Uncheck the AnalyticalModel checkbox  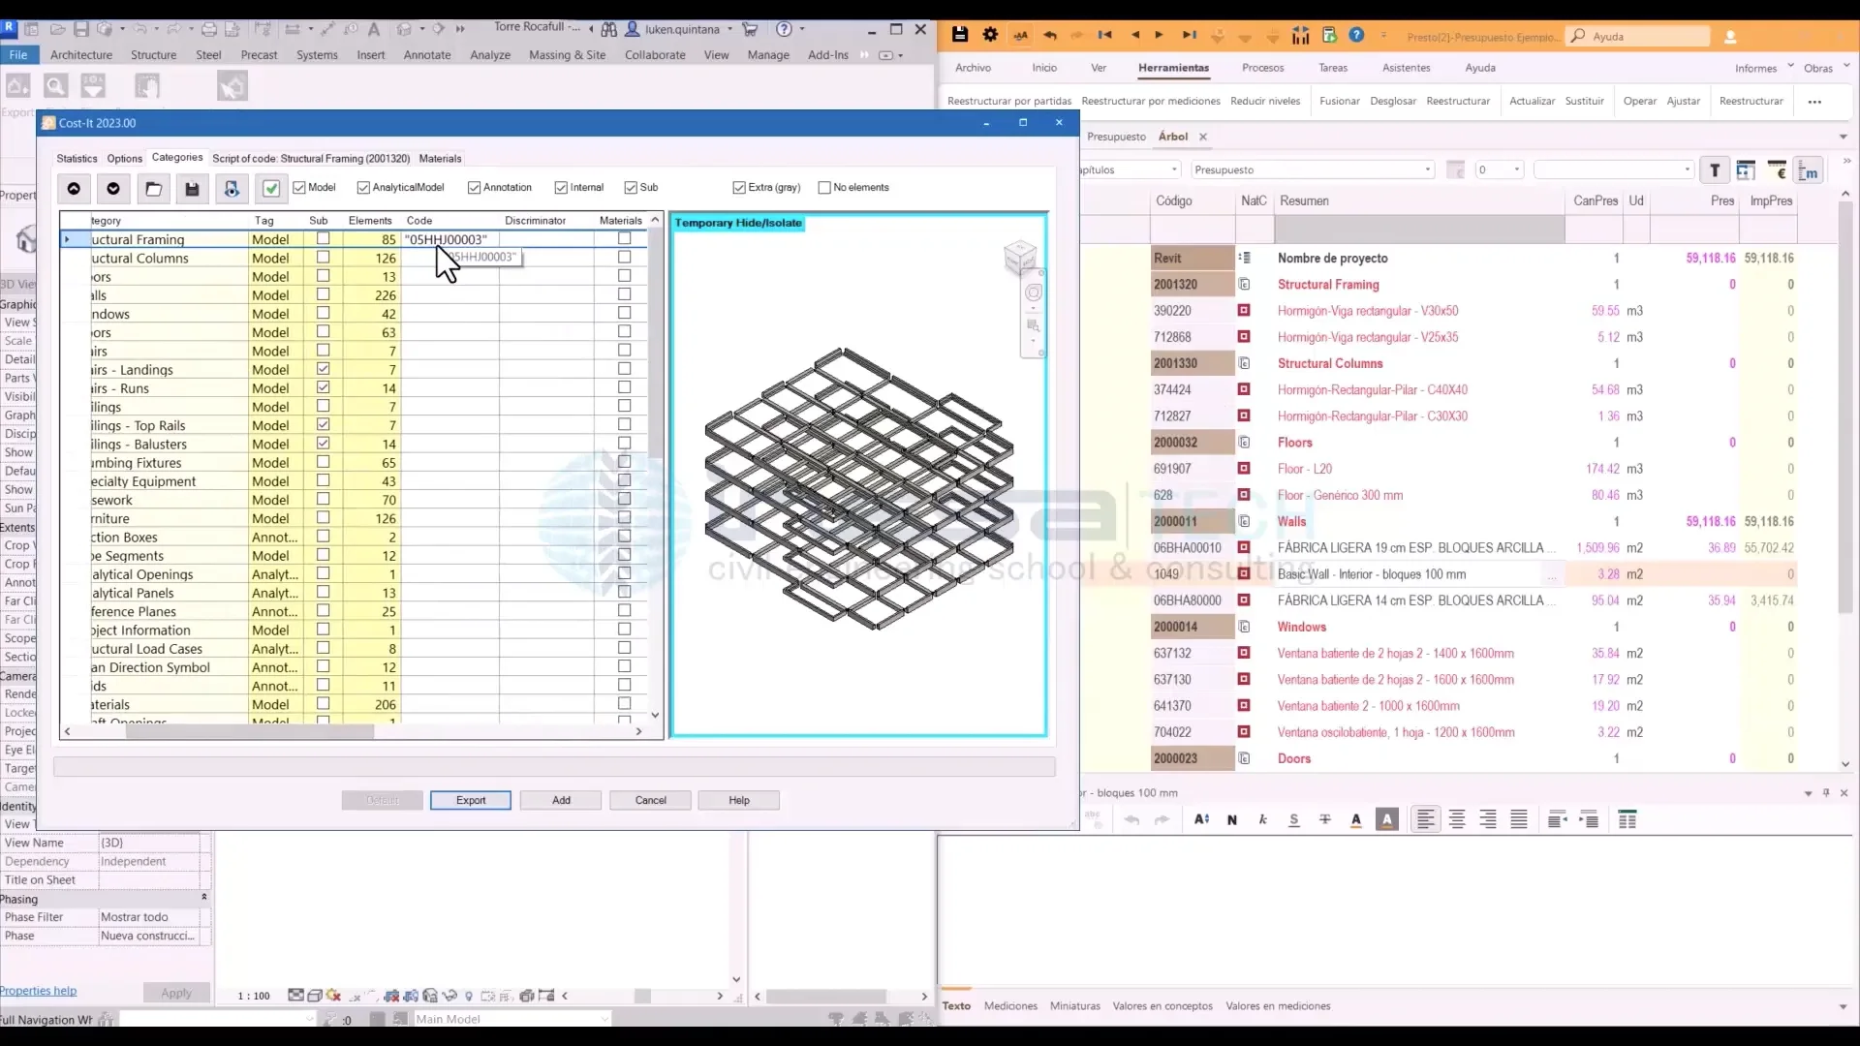coord(362,188)
